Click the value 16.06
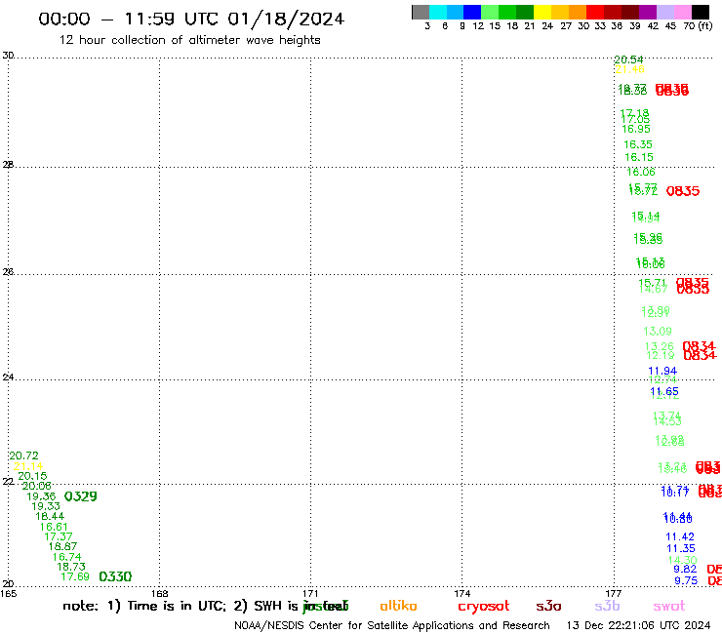 click(x=640, y=173)
